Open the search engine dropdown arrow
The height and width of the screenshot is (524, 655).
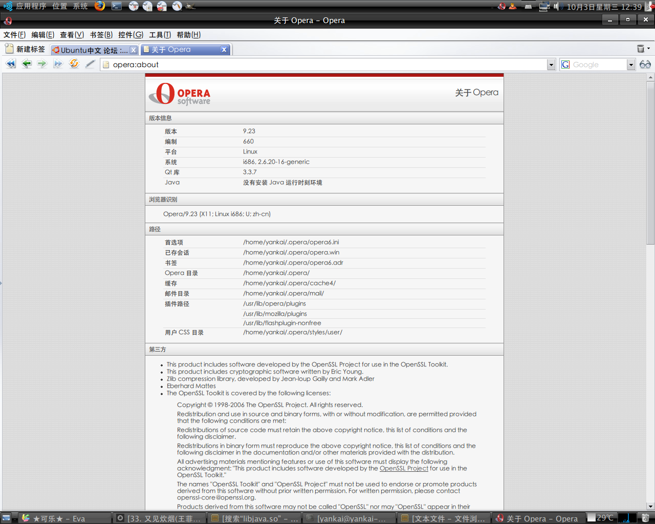click(x=631, y=64)
